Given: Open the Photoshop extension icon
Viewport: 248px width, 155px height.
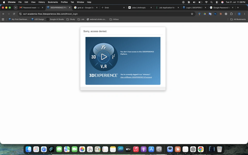Looking at the screenshot, I should pyautogui.click(x=215, y=14).
